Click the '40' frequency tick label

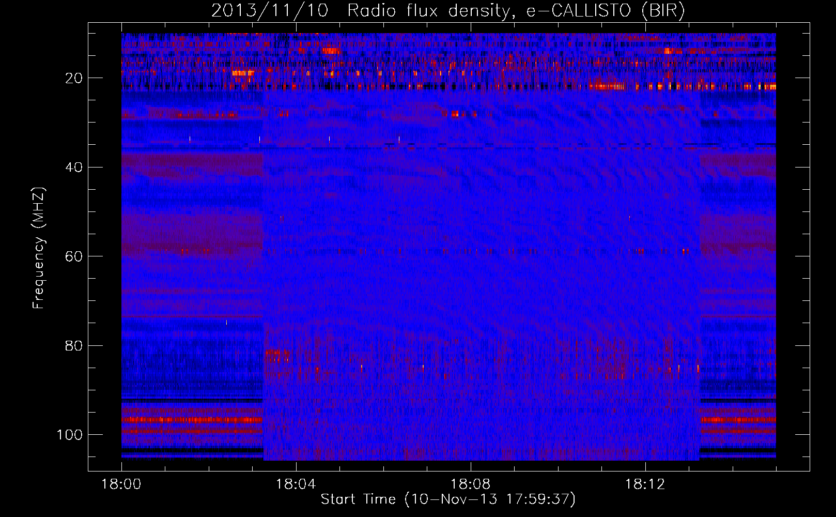tap(74, 168)
